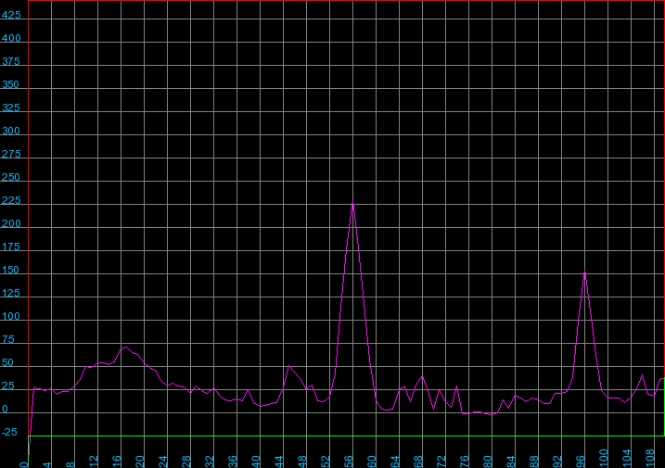Select the 16 horizontal axis label

(x=117, y=462)
